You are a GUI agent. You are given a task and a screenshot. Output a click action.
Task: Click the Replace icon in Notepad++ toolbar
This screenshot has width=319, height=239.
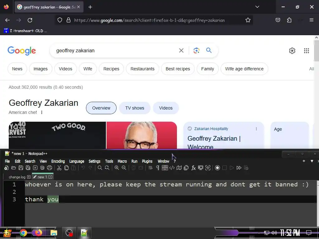[107, 168]
